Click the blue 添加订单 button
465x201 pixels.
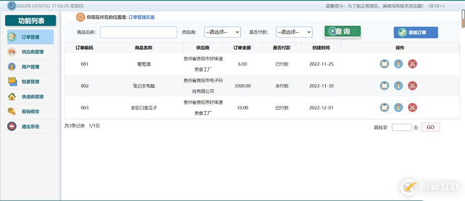tap(415, 33)
